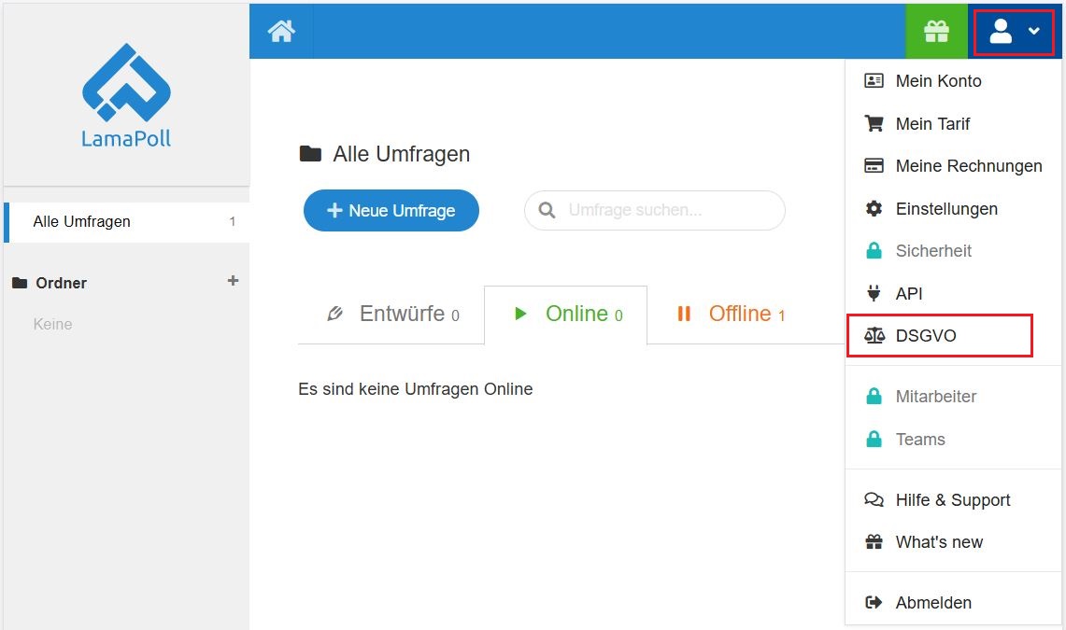Switch to the Entwürfe tab
The width and height of the screenshot is (1066, 630).
click(x=391, y=315)
